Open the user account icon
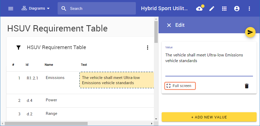The image size is (260, 126). pos(237,9)
